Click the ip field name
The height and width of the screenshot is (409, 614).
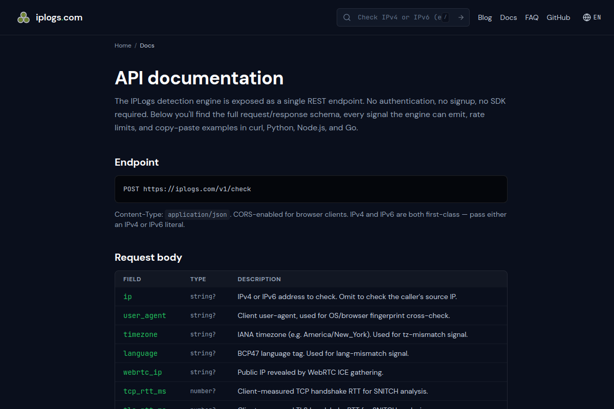coord(127,297)
